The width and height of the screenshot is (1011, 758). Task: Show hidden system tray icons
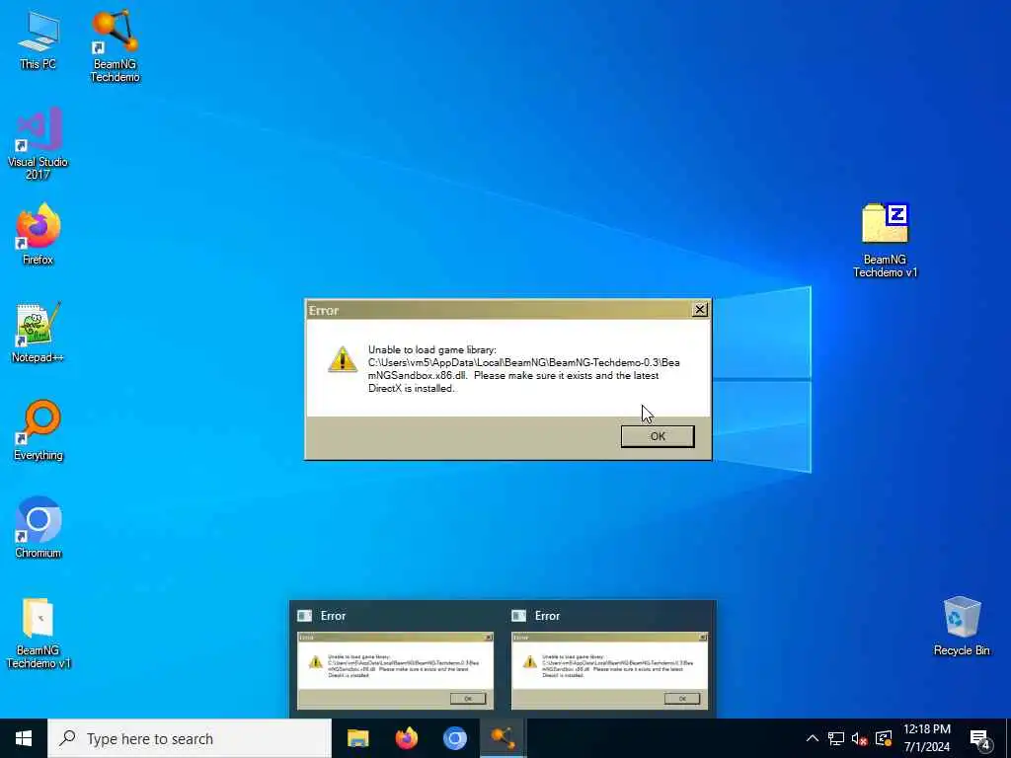click(x=813, y=738)
